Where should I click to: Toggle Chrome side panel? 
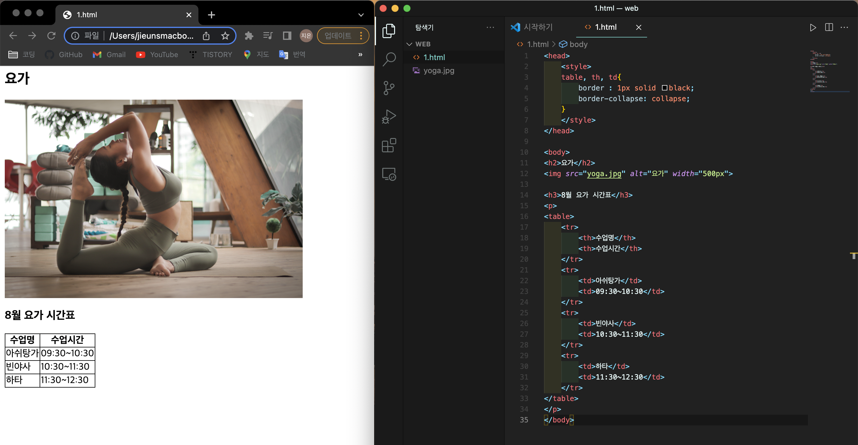287,36
